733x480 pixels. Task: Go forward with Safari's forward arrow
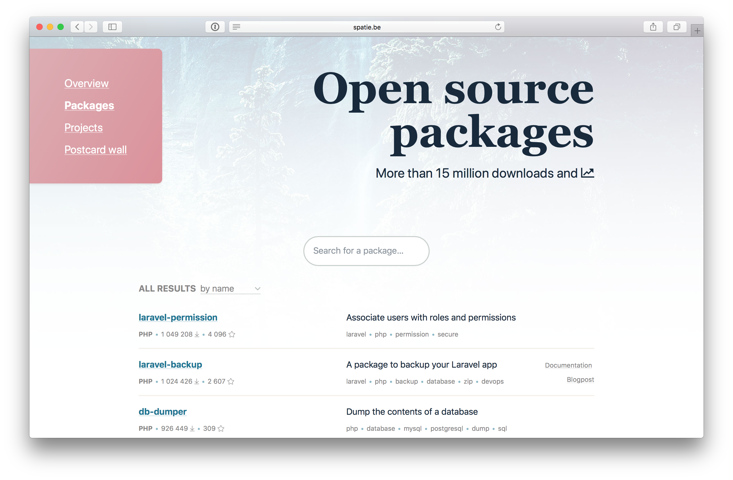[x=91, y=27]
